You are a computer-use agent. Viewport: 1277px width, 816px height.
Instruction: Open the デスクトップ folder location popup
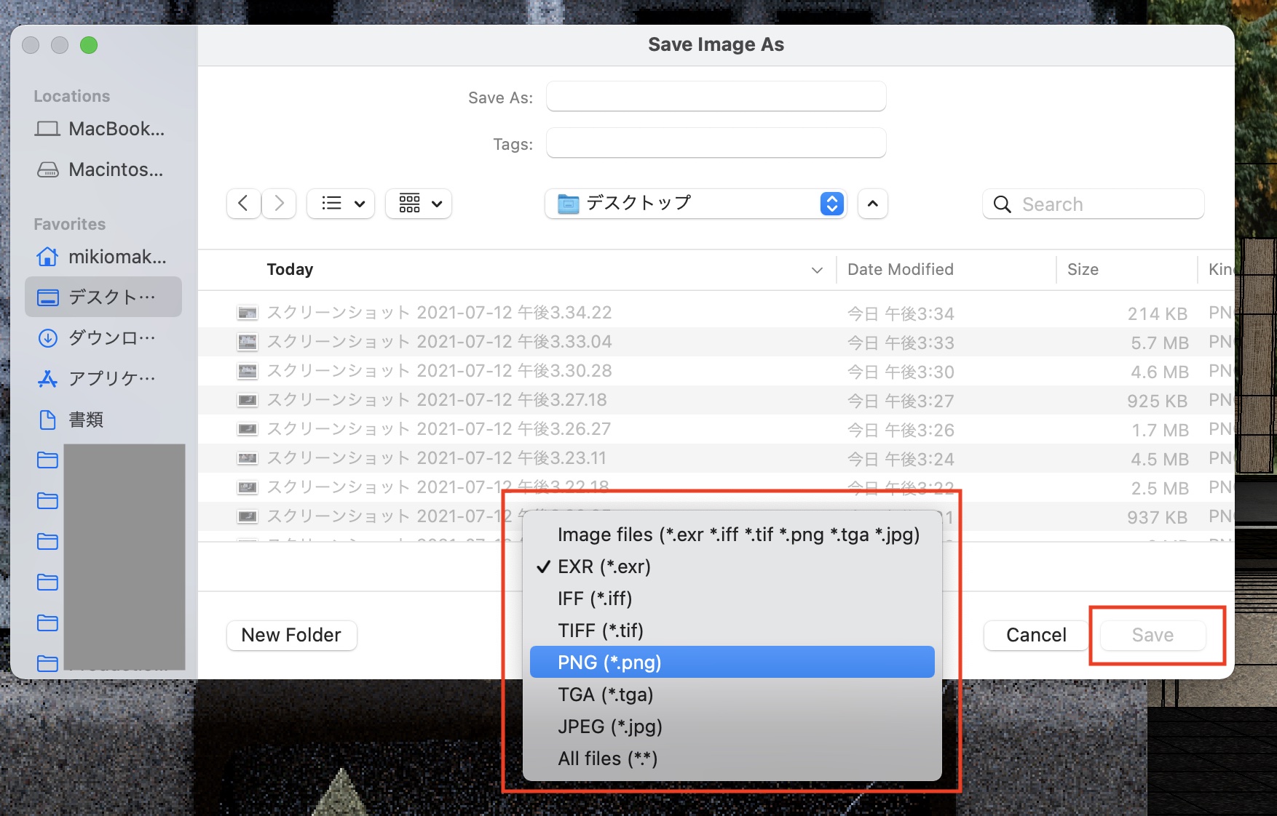point(695,204)
